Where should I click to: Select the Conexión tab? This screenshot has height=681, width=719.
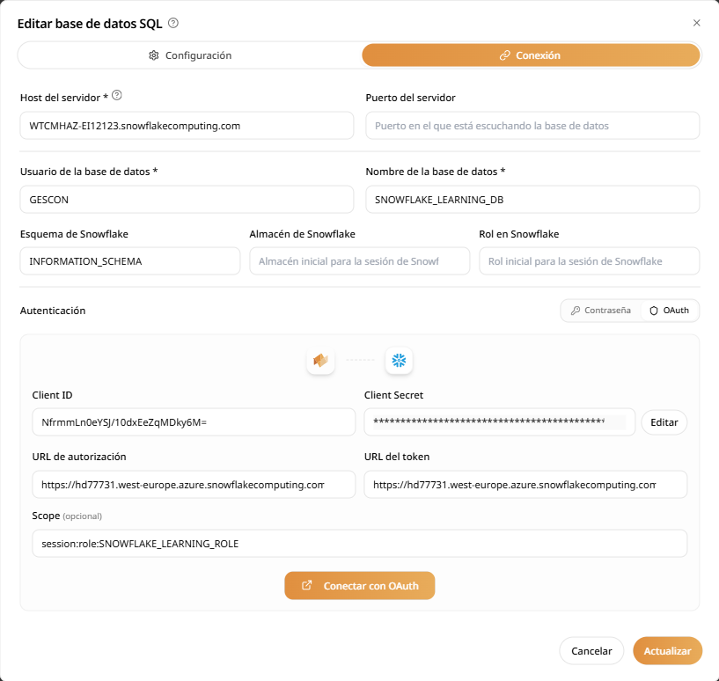coord(531,55)
